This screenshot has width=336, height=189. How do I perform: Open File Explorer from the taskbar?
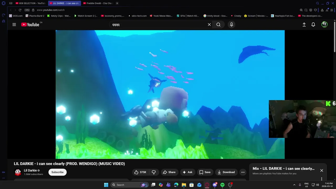tap(184, 185)
